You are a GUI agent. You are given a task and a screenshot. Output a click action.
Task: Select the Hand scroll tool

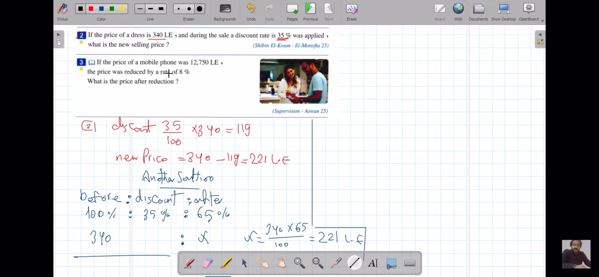(281, 263)
